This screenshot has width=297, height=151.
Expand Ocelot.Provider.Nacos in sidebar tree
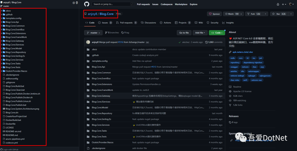click(2, 71)
